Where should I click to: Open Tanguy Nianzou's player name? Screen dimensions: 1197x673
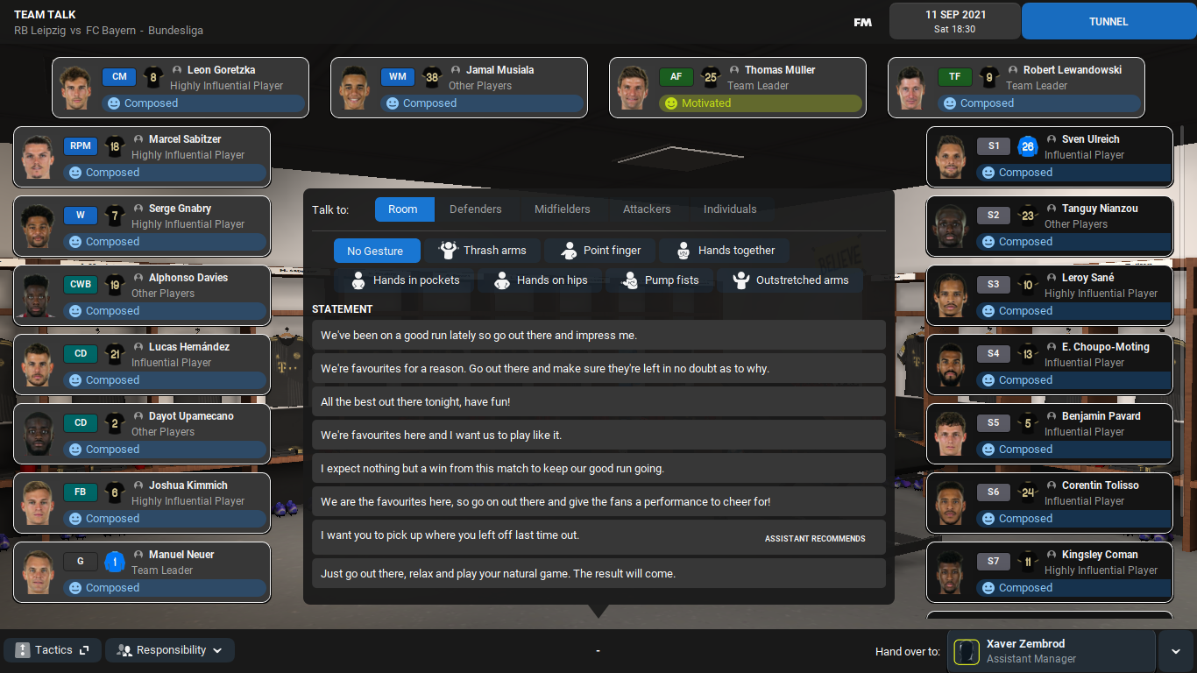[x=1100, y=209]
